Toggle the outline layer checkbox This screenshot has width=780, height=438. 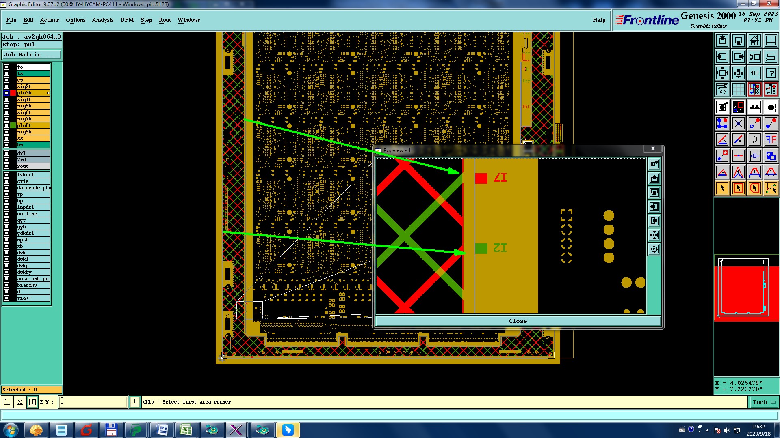pyautogui.click(x=6, y=214)
